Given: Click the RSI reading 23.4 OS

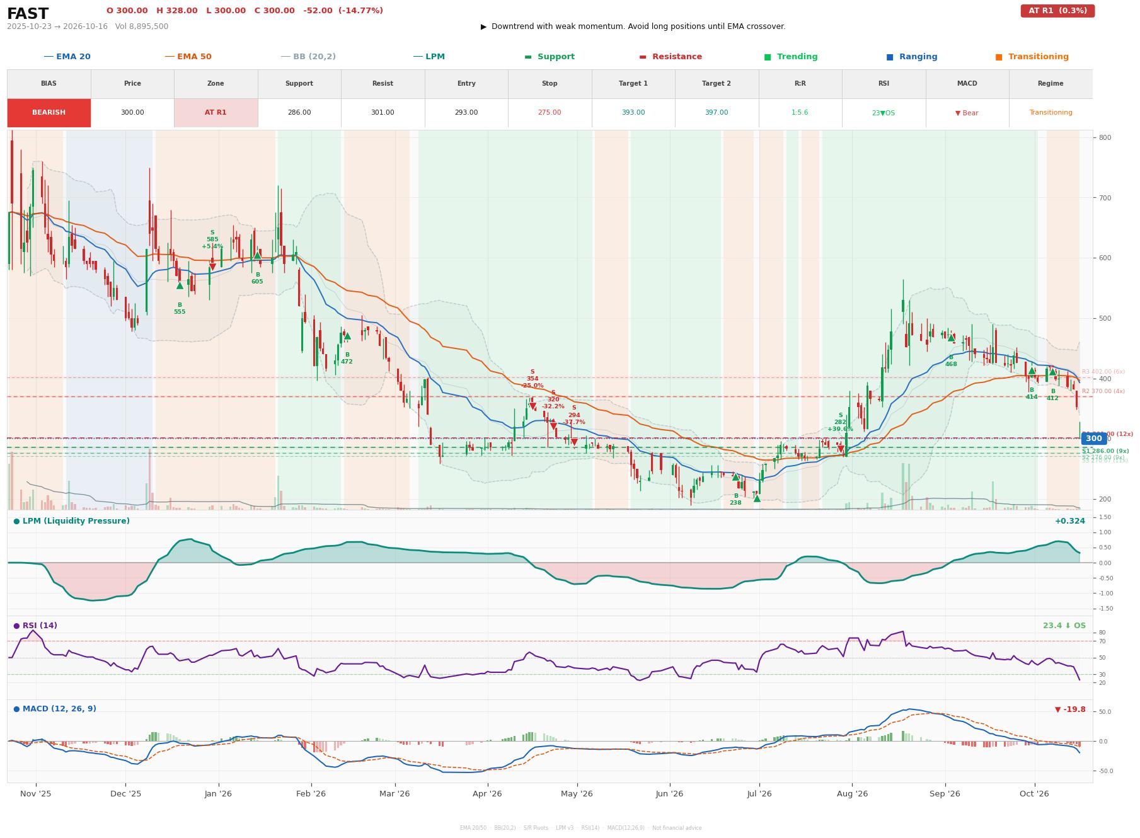Looking at the screenshot, I should (1064, 626).
